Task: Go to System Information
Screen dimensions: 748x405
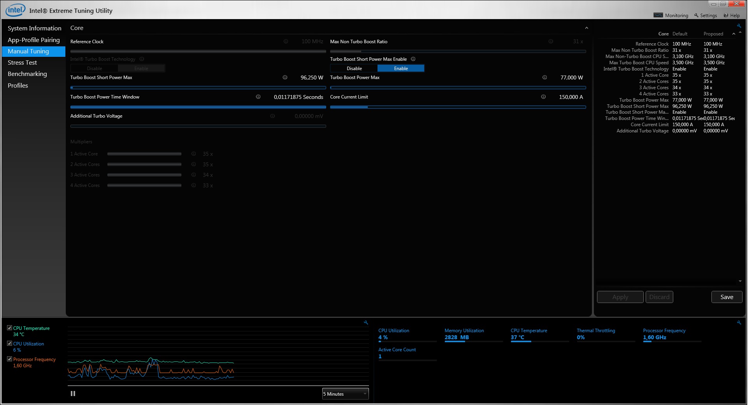Action: coord(34,28)
